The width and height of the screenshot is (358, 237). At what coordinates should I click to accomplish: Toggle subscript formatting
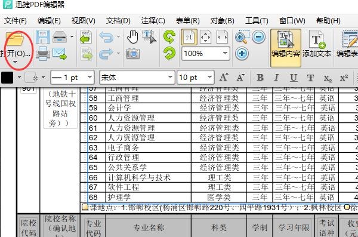[x=328, y=78]
